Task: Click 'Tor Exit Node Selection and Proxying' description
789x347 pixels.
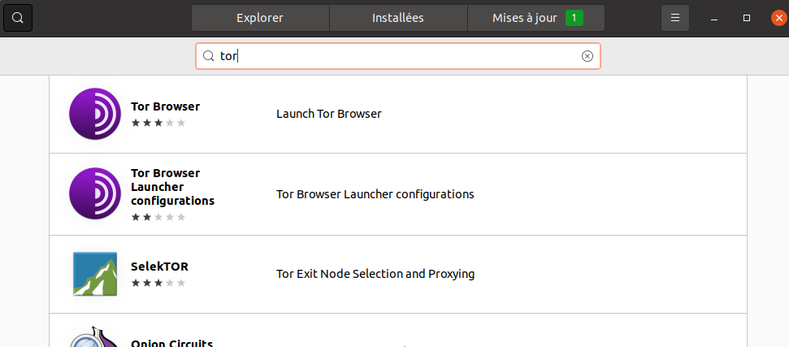Action: point(375,274)
